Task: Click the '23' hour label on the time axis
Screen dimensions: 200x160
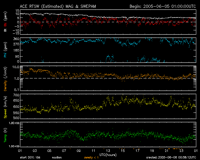Action: coord(181,151)
